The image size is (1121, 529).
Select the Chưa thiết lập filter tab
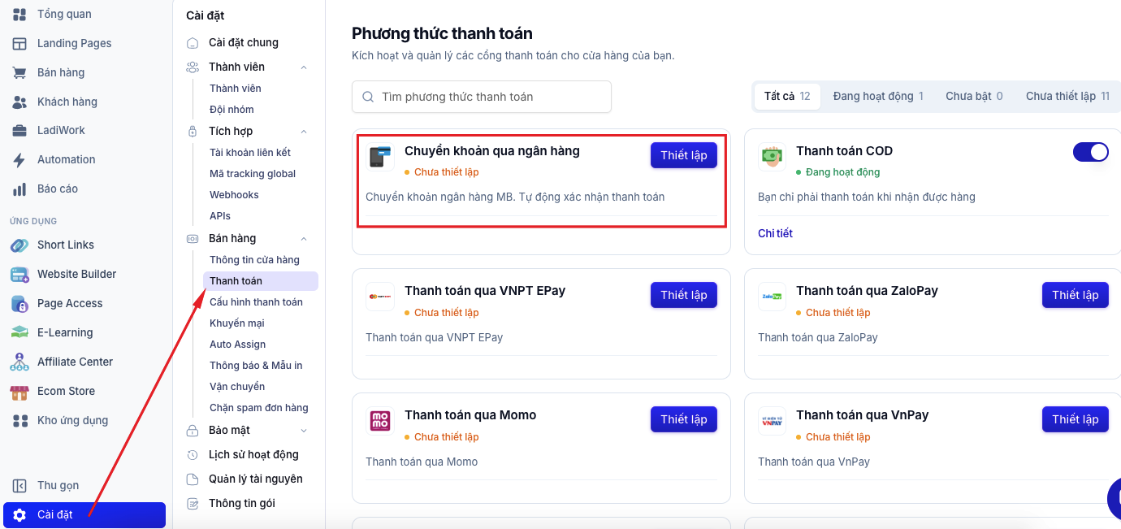pos(1067,96)
